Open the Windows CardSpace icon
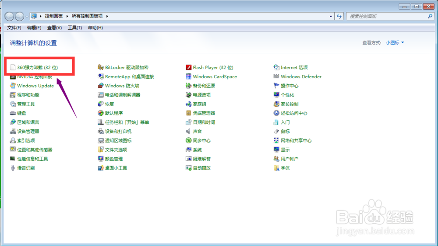 coord(188,76)
